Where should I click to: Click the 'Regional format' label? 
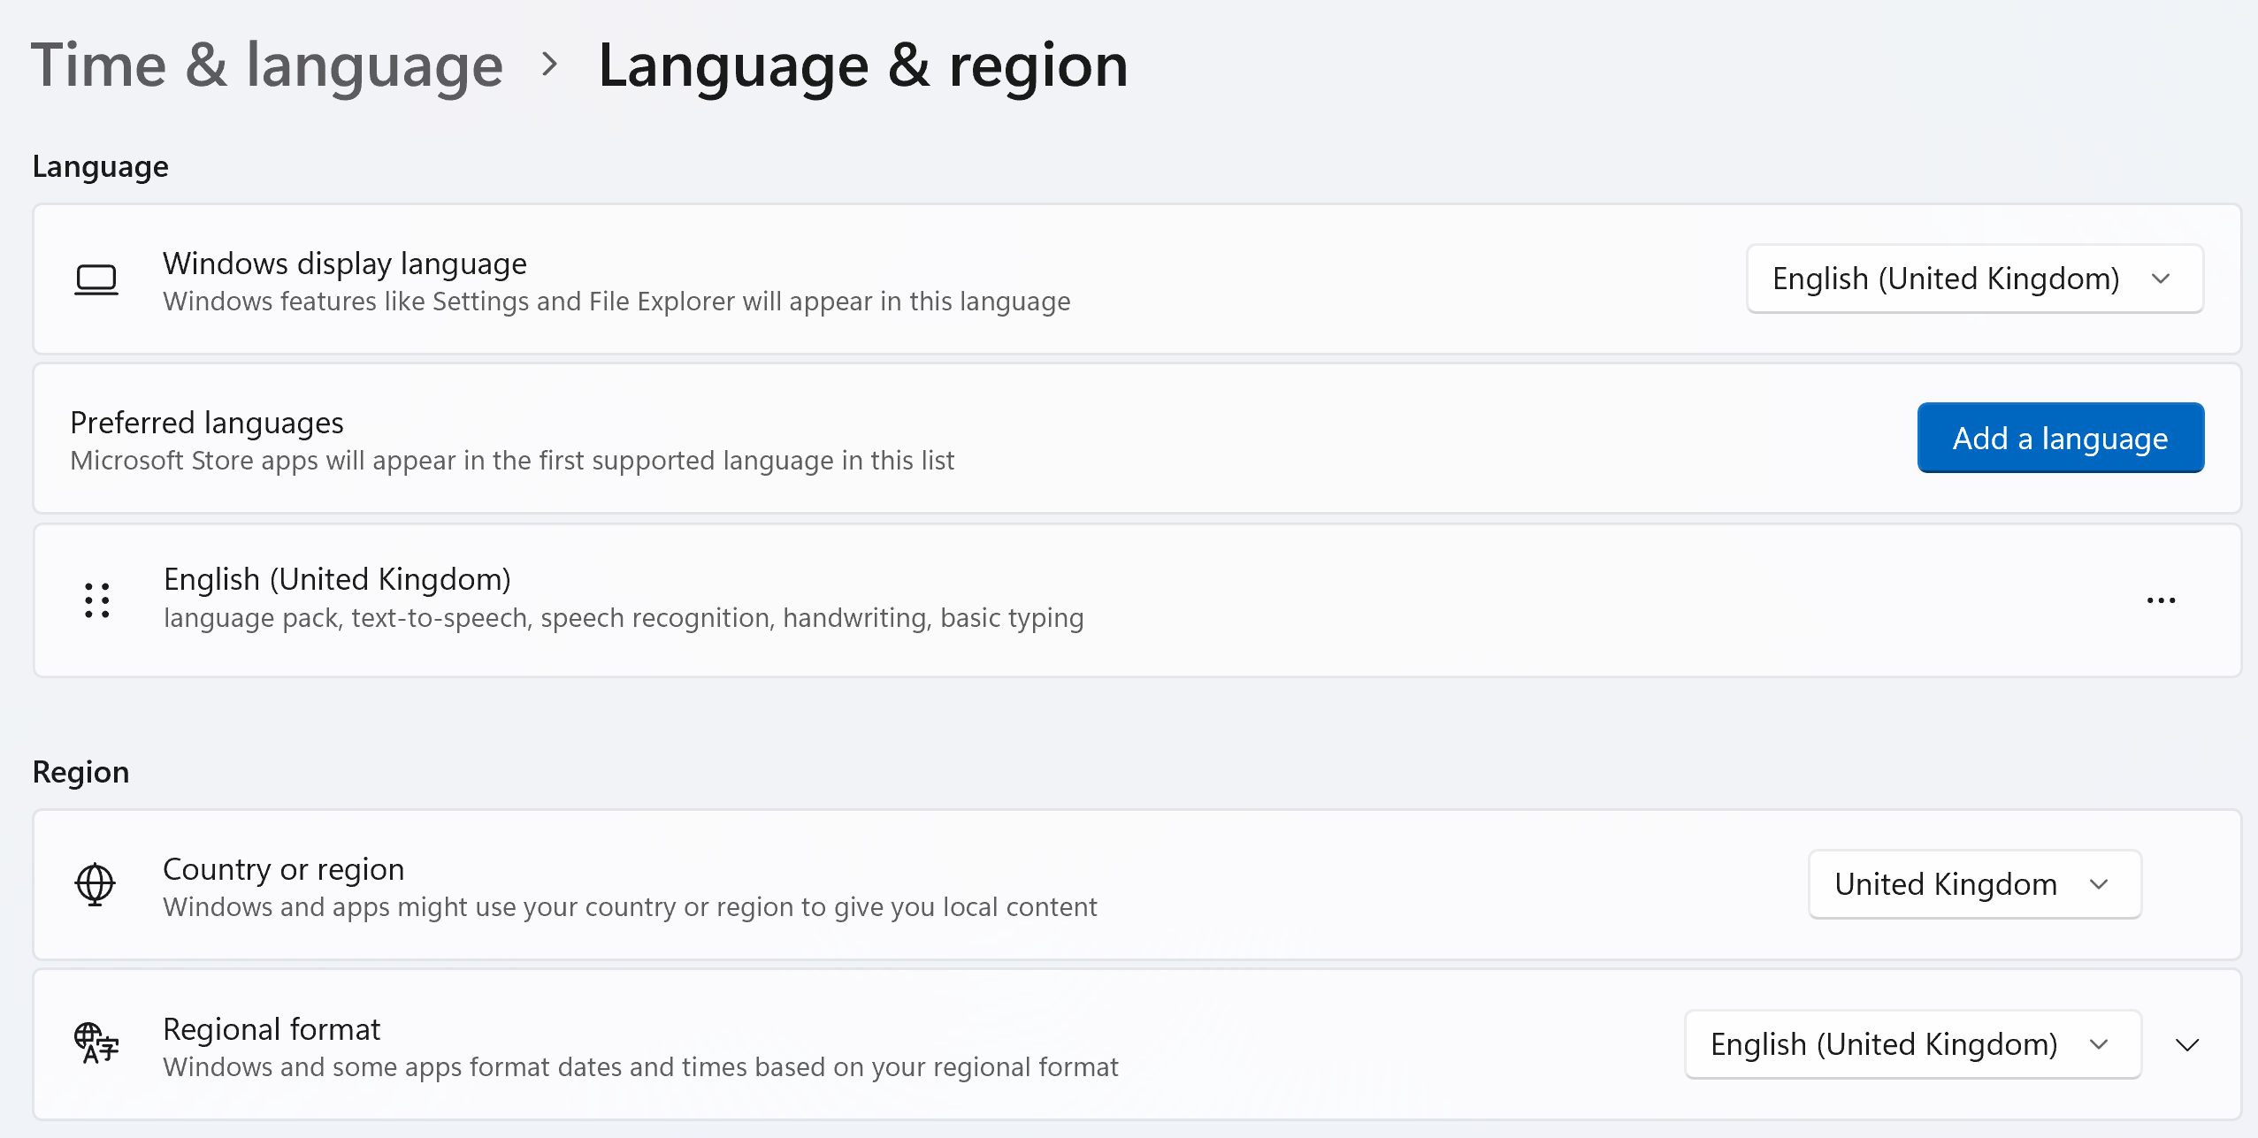[x=272, y=1028]
